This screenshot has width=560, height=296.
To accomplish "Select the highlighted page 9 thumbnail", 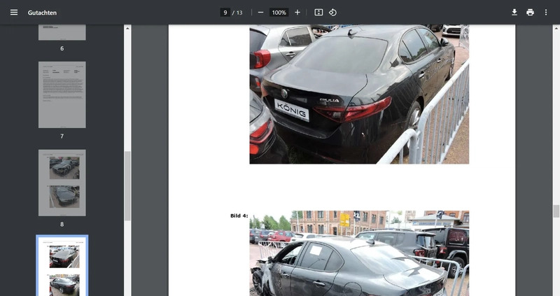I will click(x=62, y=266).
